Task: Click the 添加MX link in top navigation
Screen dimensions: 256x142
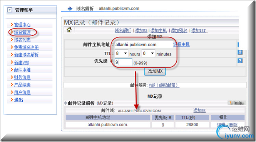Action: pos(141,30)
